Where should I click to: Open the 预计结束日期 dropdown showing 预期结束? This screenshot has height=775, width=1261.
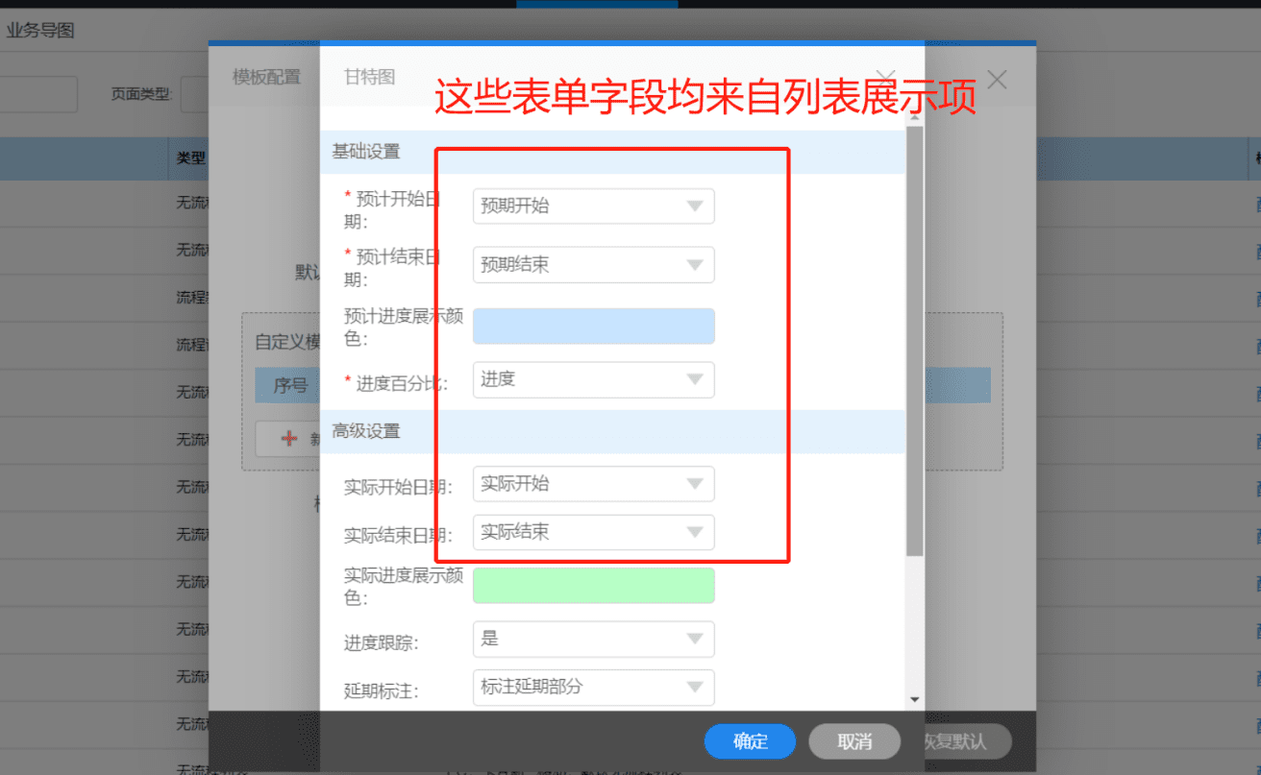click(x=593, y=265)
